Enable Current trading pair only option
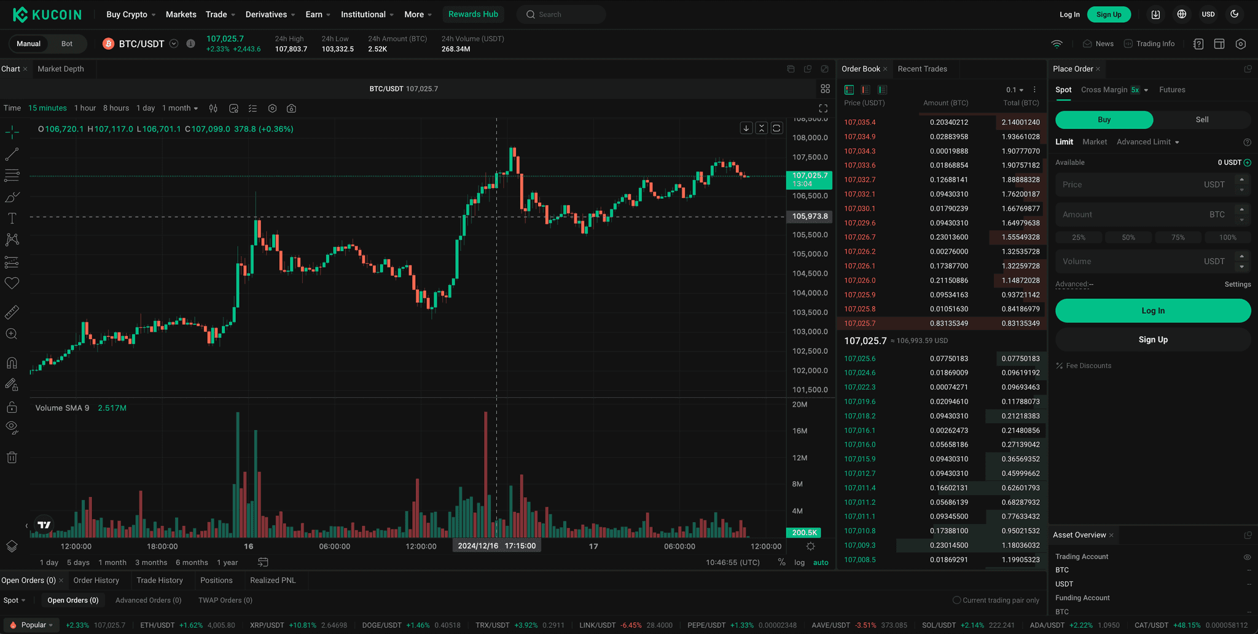 956,600
